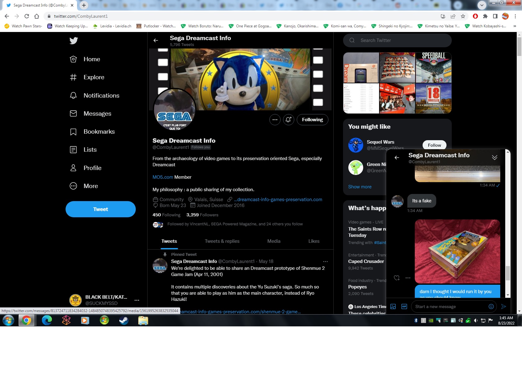Click Chrome's home button
Image resolution: width=522 pixels, height=373 pixels.
point(37,16)
